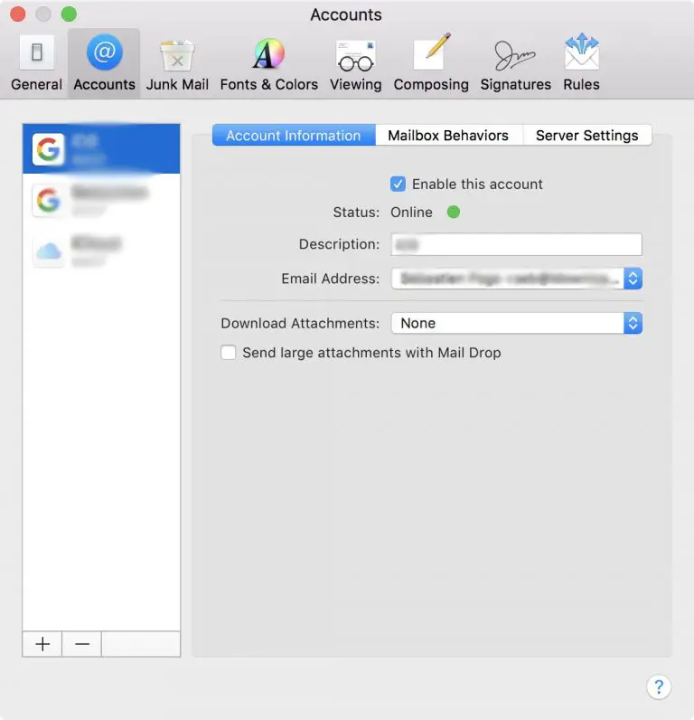Image resolution: width=694 pixels, height=720 pixels.
Task: Open the Rules preferences pane
Action: coord(581,63)
